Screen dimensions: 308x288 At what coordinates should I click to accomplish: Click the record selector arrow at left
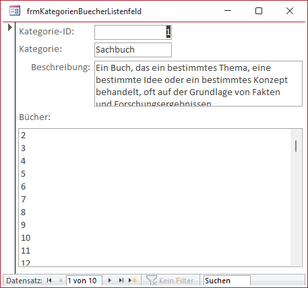[9, 28]
